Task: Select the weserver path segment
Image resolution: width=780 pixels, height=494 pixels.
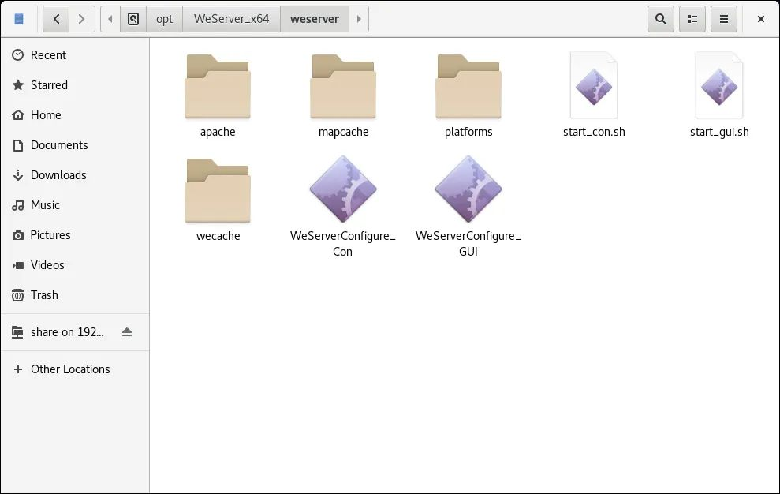Action: [315, 19]
